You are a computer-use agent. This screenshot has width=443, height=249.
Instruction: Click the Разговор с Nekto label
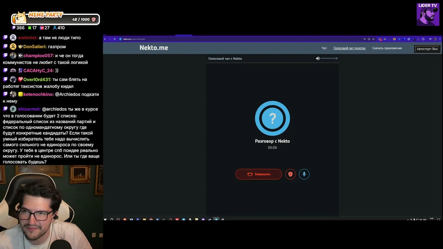tap(272, 141)
